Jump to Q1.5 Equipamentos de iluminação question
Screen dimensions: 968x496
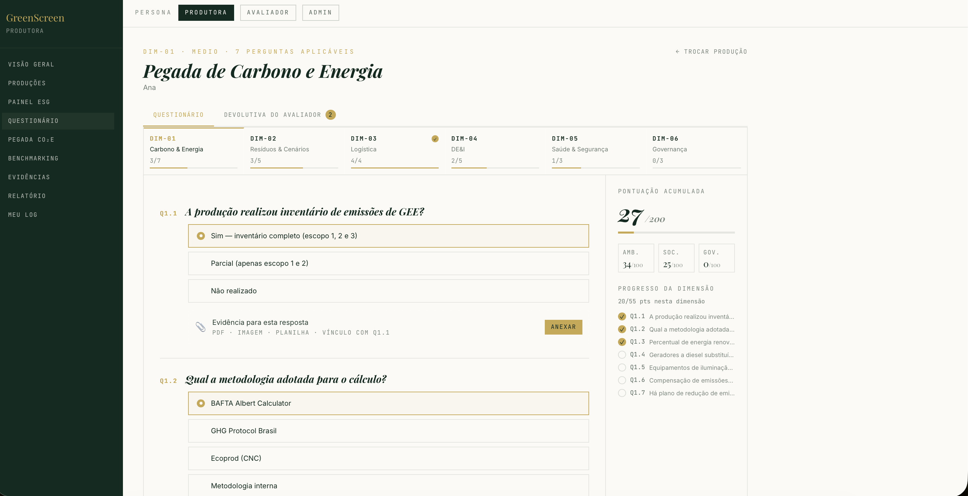click(x=676, y=367)
